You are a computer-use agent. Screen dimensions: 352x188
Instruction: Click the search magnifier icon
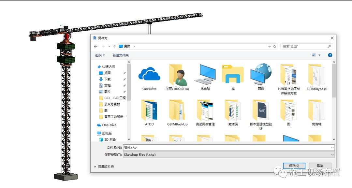329,47
